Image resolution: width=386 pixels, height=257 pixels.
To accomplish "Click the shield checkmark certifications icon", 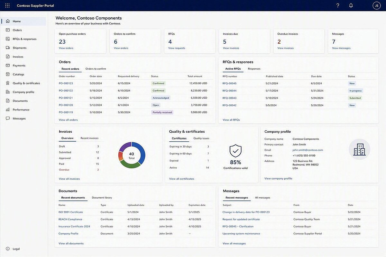I will point(235,151).
